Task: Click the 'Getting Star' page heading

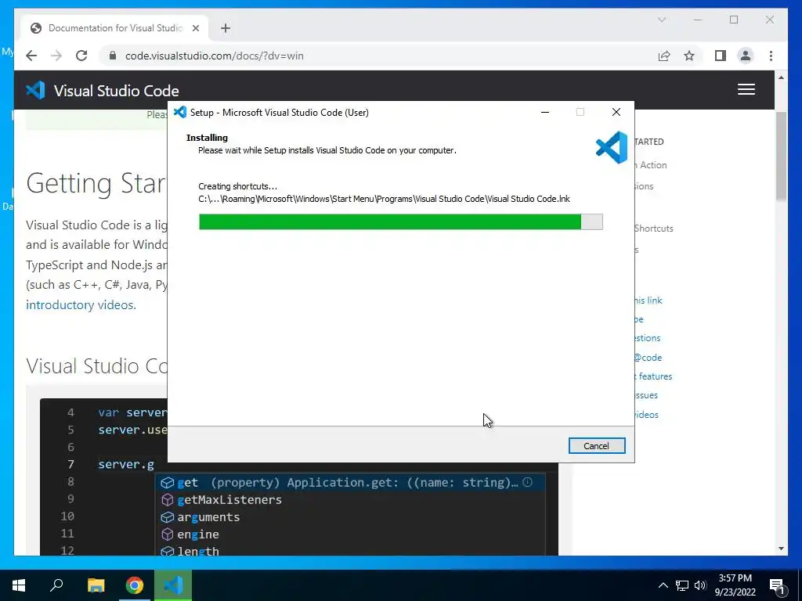Action: click(x=96, y=183)
